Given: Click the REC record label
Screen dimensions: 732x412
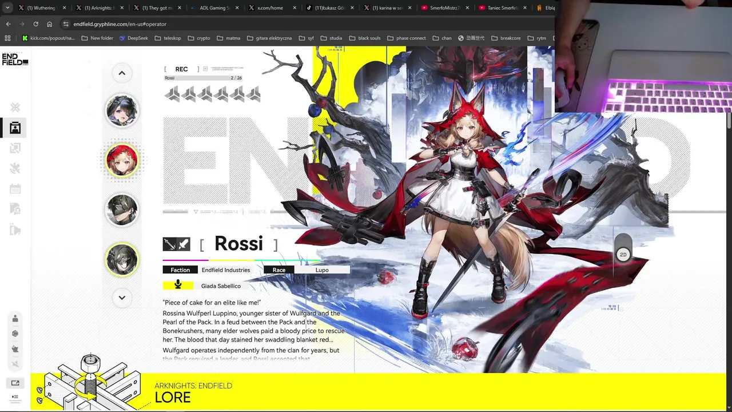Looking at the screenshot, I should coord(181,69).
